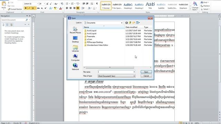
Task: Toggle Underline formatting
Action: [x=33, y=8]
